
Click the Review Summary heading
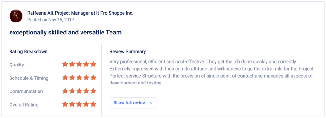tap(128, 52)
